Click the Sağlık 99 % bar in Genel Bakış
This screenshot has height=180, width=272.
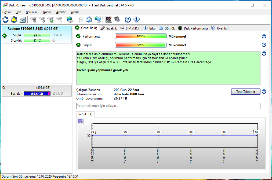pos(141,45)
